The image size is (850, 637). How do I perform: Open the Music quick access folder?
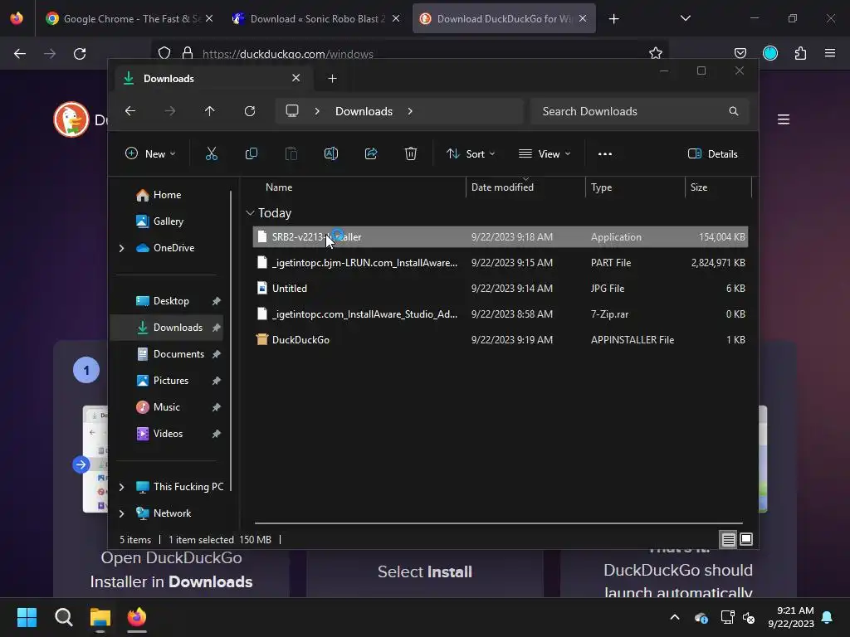click(x=166, y=407)
